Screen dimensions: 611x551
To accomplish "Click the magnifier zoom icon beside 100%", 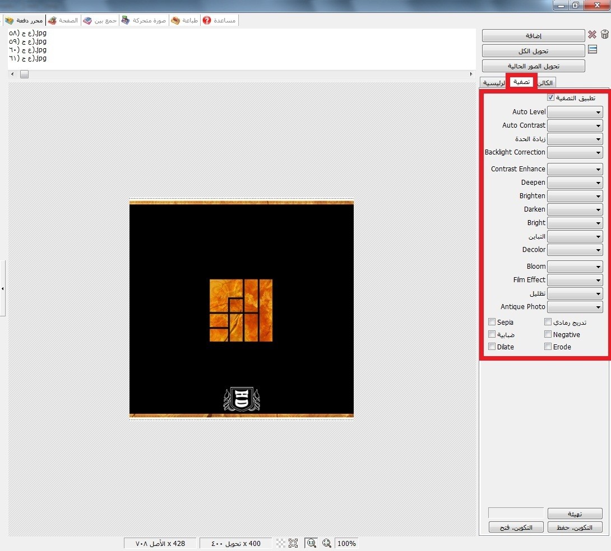I will tap(327, 543).
